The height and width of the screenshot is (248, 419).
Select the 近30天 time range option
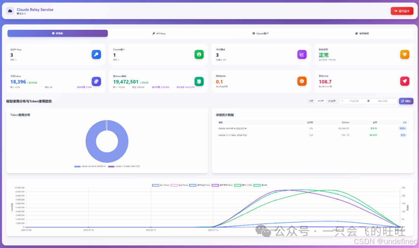(x=332, y=101)
